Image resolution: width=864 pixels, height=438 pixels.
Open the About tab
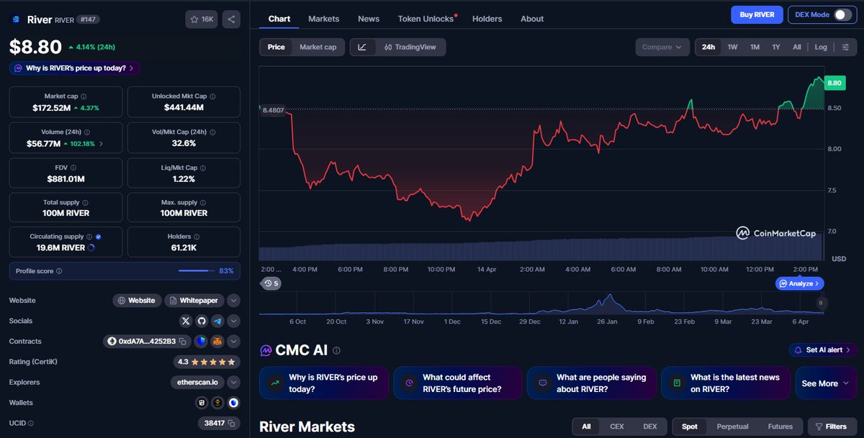click(x=532, y=19)
